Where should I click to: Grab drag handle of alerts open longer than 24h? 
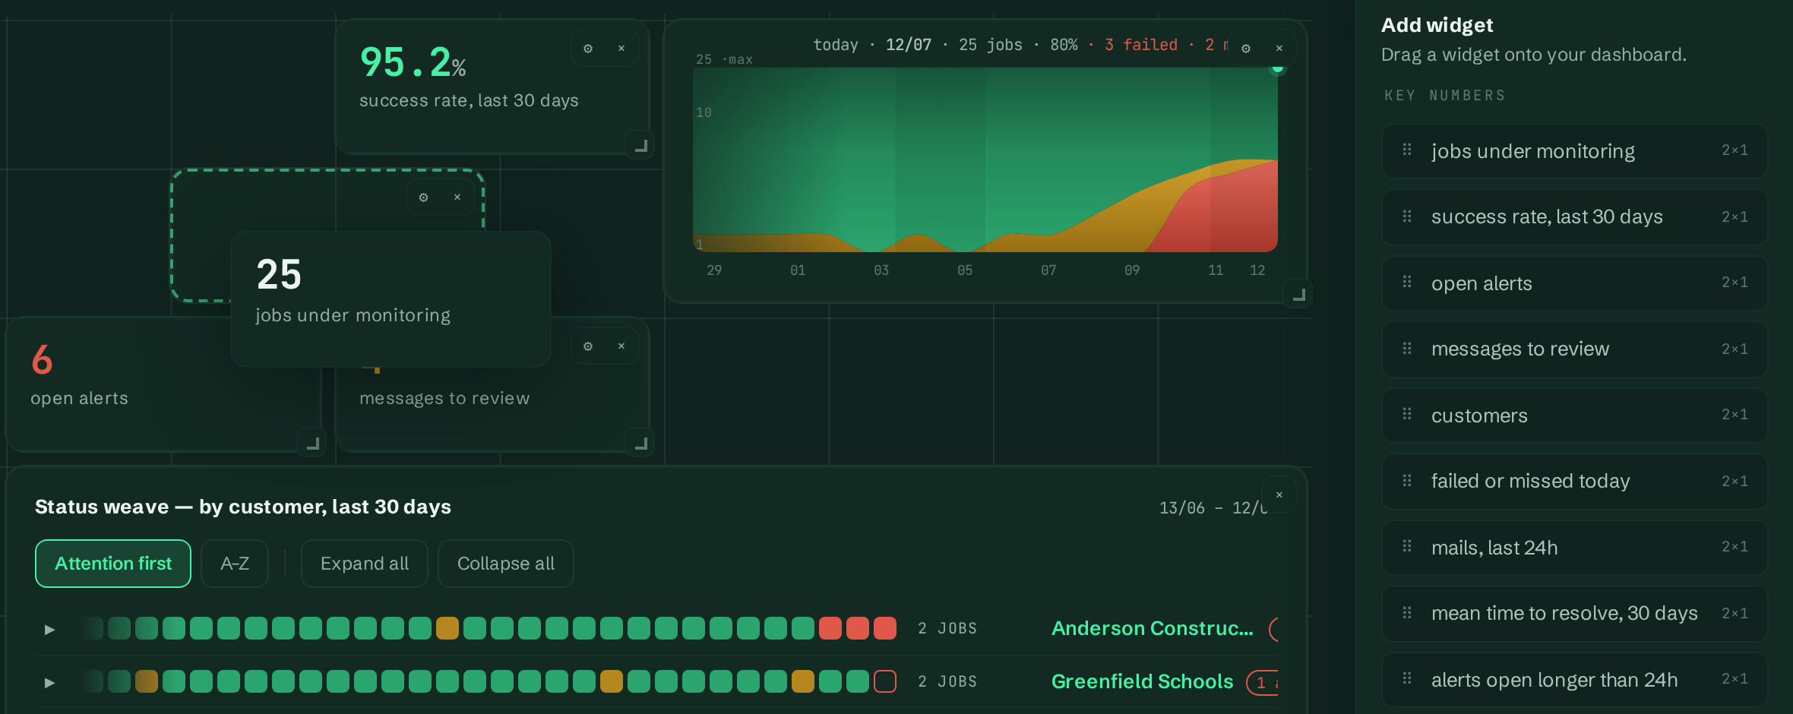pos(1407,678)
